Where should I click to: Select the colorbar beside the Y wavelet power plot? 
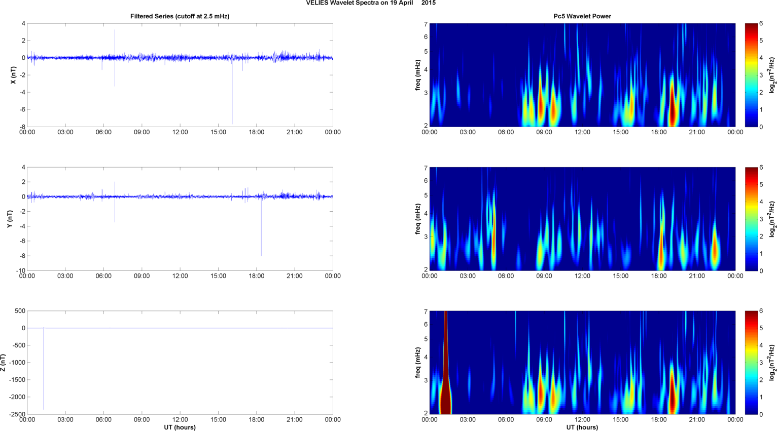751,219
